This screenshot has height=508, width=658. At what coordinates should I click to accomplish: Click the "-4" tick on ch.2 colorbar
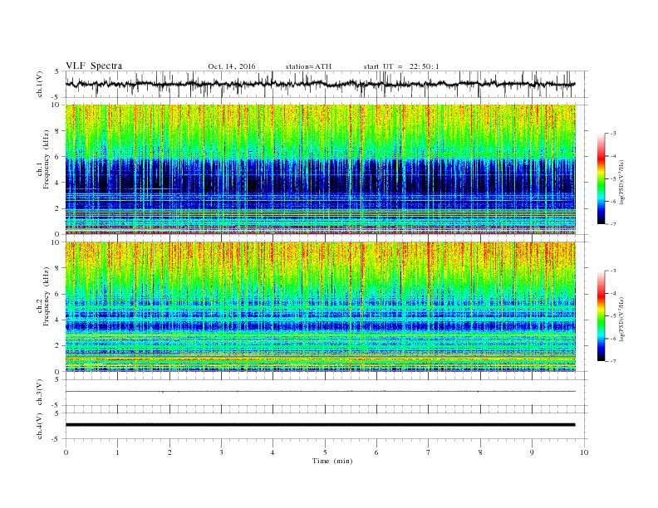(x=612, y=293)
